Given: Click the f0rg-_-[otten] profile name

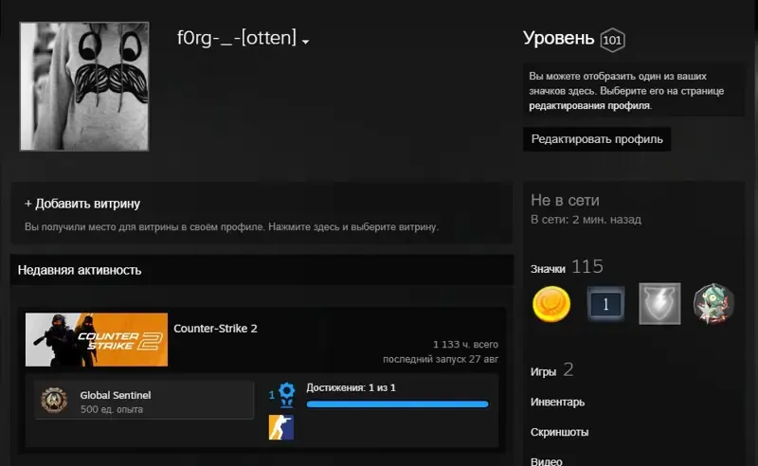Looking at the screenshot, I should pos(236,37).
